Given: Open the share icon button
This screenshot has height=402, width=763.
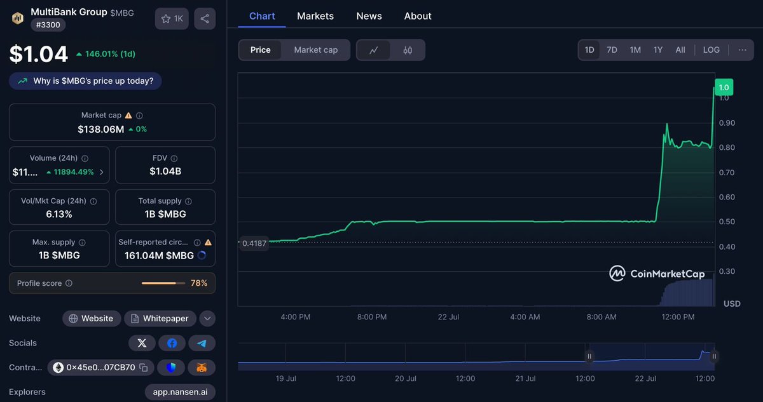Looking at the screenshot, I should (x=205, y=18).
